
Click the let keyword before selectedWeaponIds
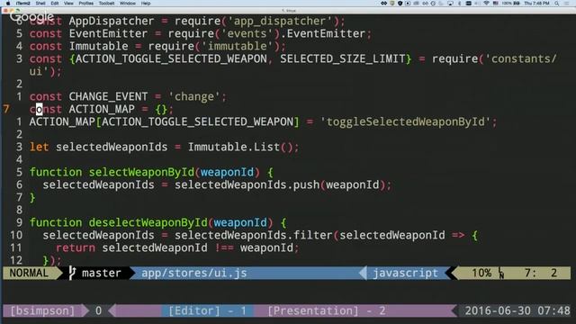pyautogui.click(x=39, y=147)
